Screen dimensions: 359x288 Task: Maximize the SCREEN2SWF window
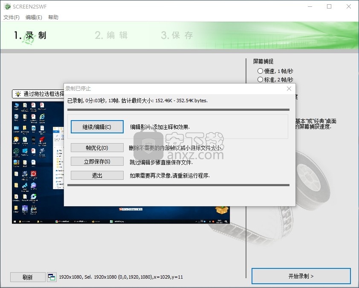click(329, 6)
